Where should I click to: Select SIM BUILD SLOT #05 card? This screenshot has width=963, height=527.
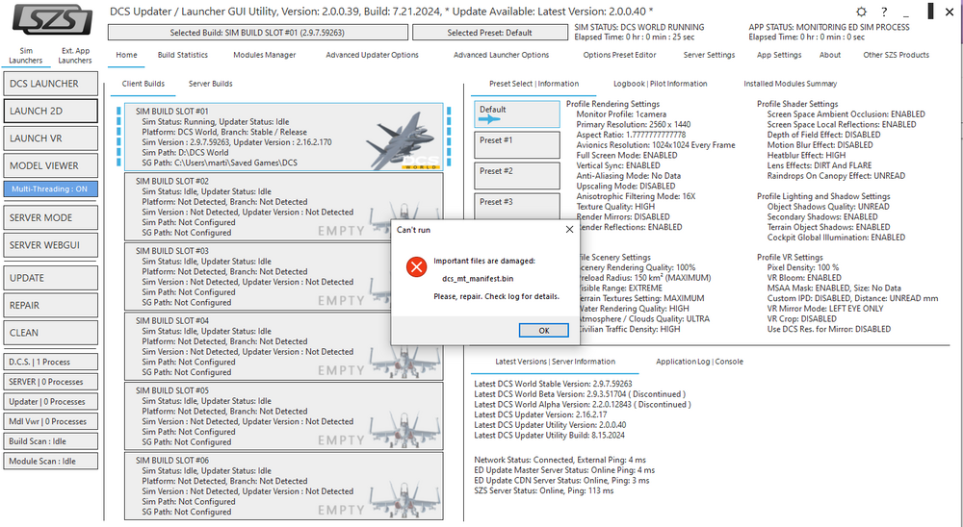[x=284, y=416]
